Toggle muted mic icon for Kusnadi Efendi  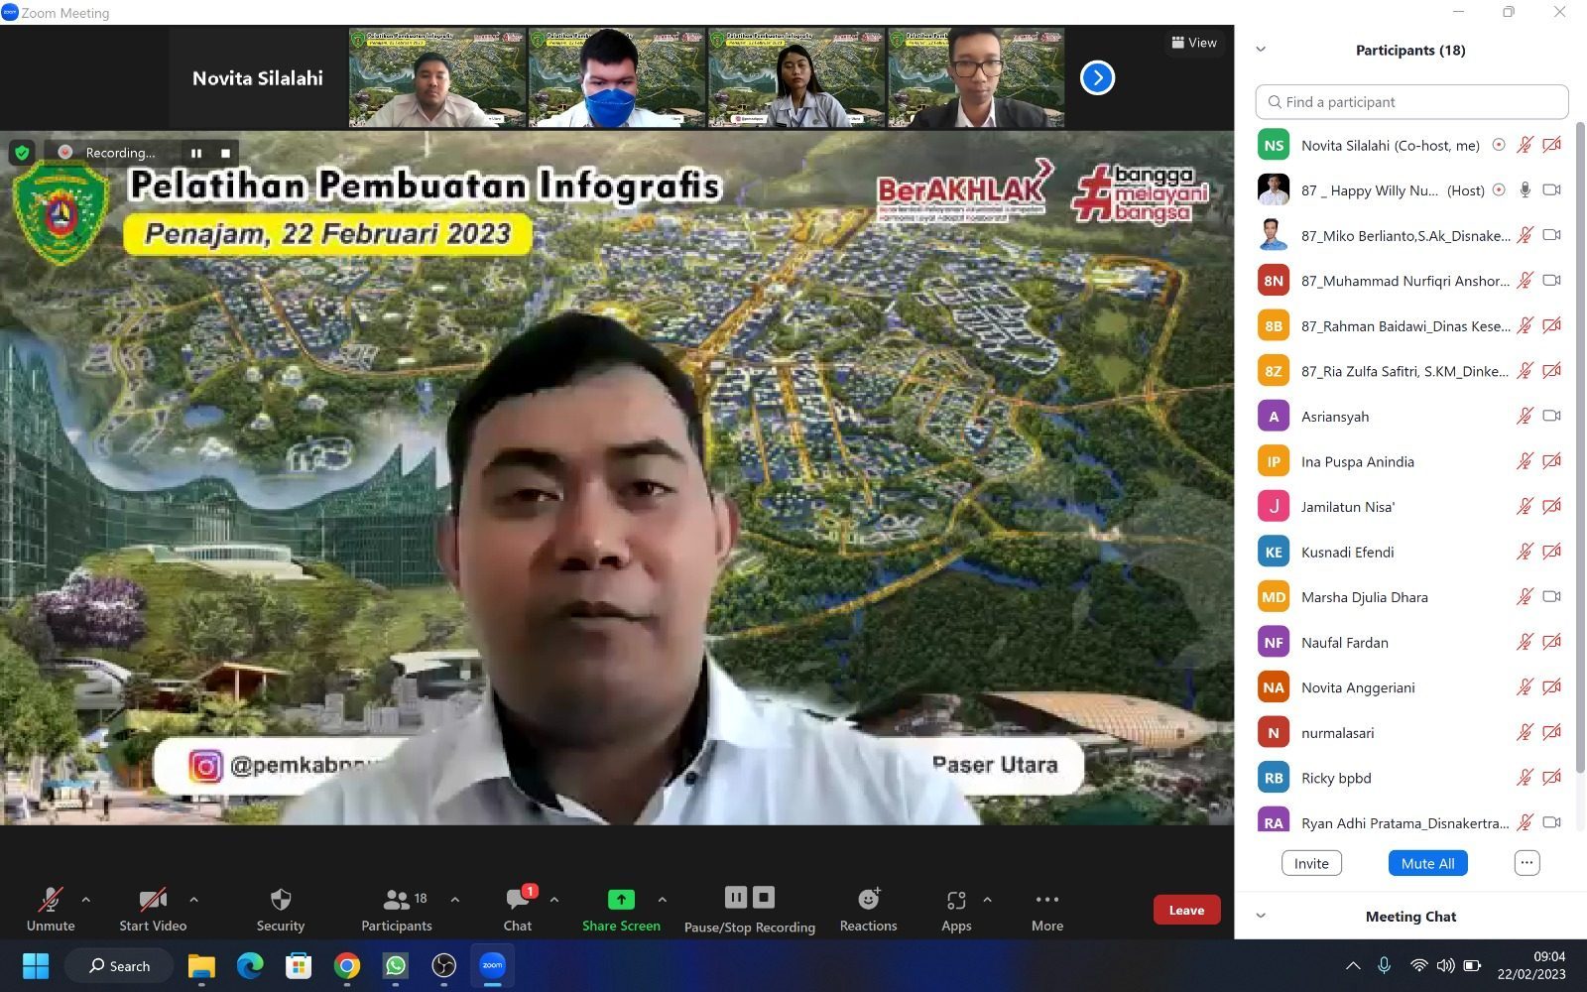1525,552
